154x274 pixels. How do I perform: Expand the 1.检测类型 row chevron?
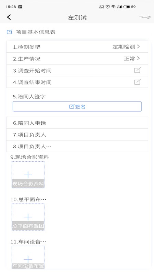click(138, 47)
